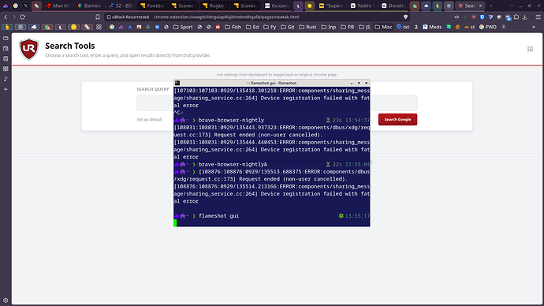Open the Misc bookmarks folder
Image resolution: width=544 pixels, height=306 pixels.
tap(383, 27)
